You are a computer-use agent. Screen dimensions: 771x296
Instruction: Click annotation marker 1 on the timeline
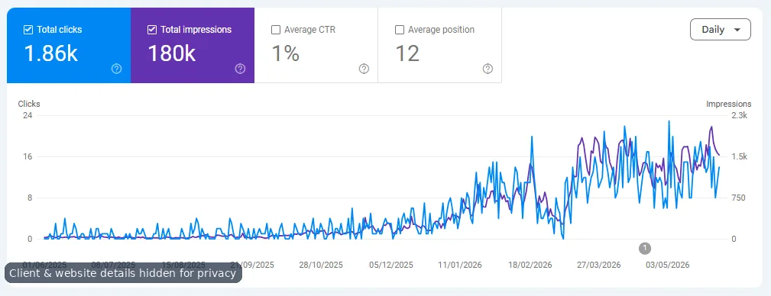tap(645, 249)
